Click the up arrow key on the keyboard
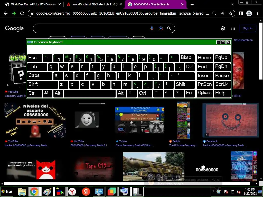Viewport: 263px width, 197px height. click(169, 85)
